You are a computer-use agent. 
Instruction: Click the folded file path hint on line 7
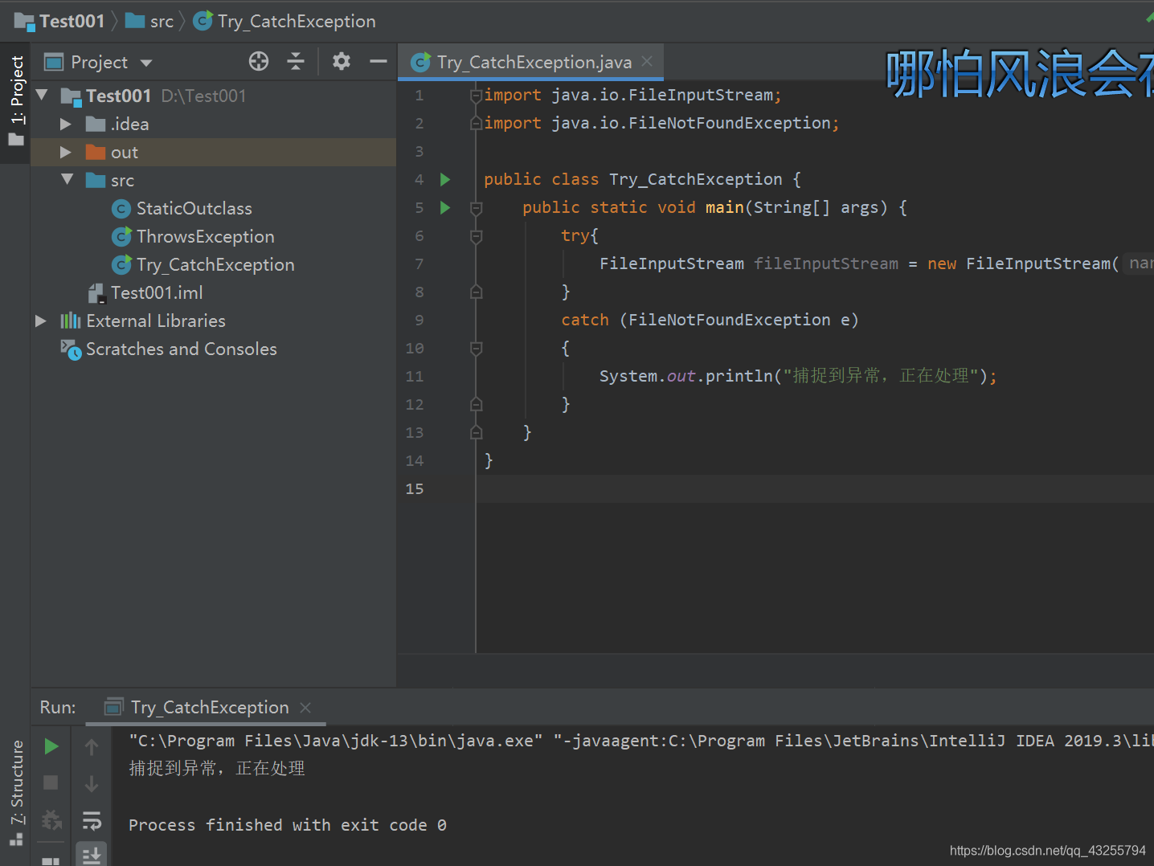tap(1138, 263)
